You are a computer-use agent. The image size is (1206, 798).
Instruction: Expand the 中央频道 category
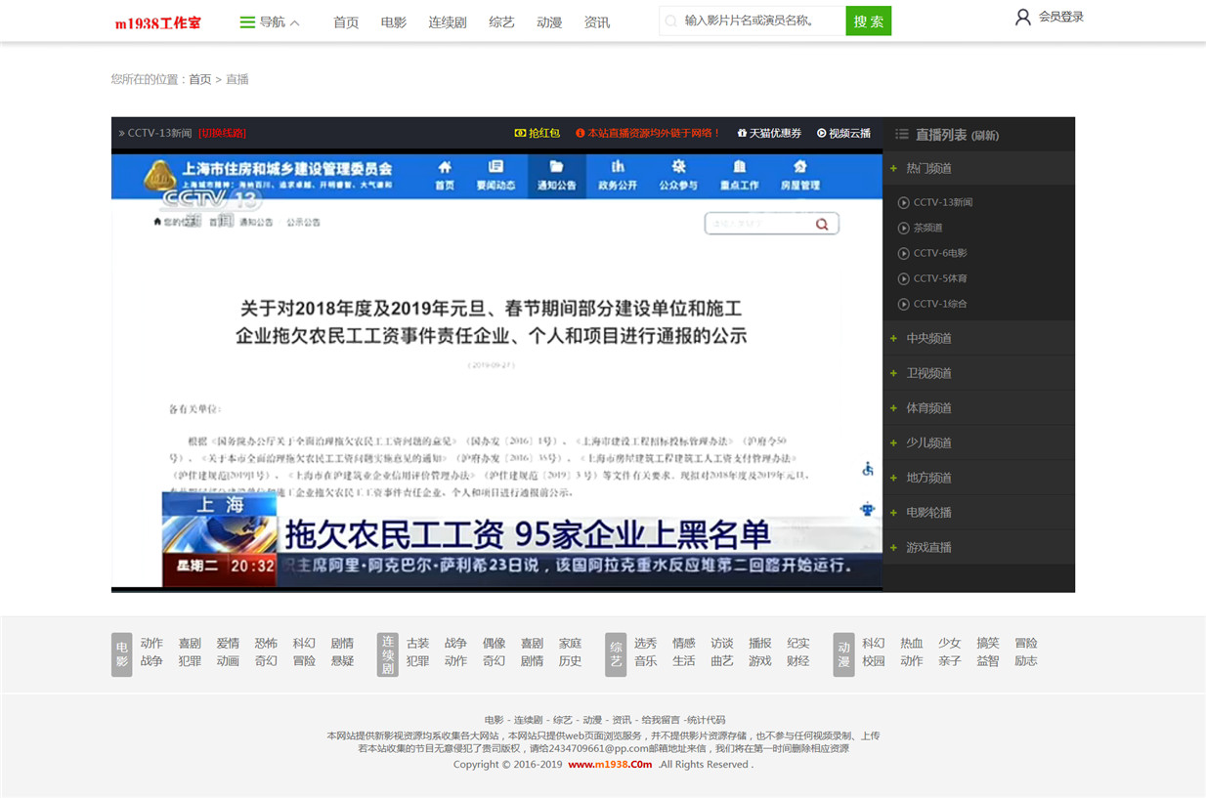pos(978,338)
